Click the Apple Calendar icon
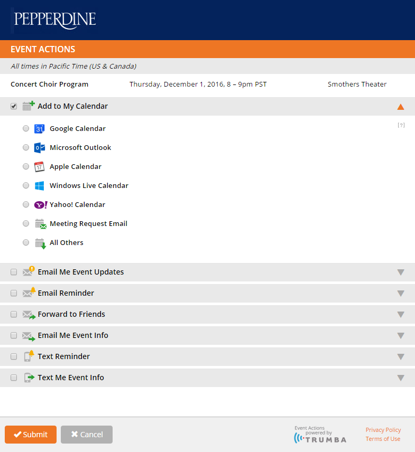The height and width of the screenshot is (452, 415). [x=39, y=167]
